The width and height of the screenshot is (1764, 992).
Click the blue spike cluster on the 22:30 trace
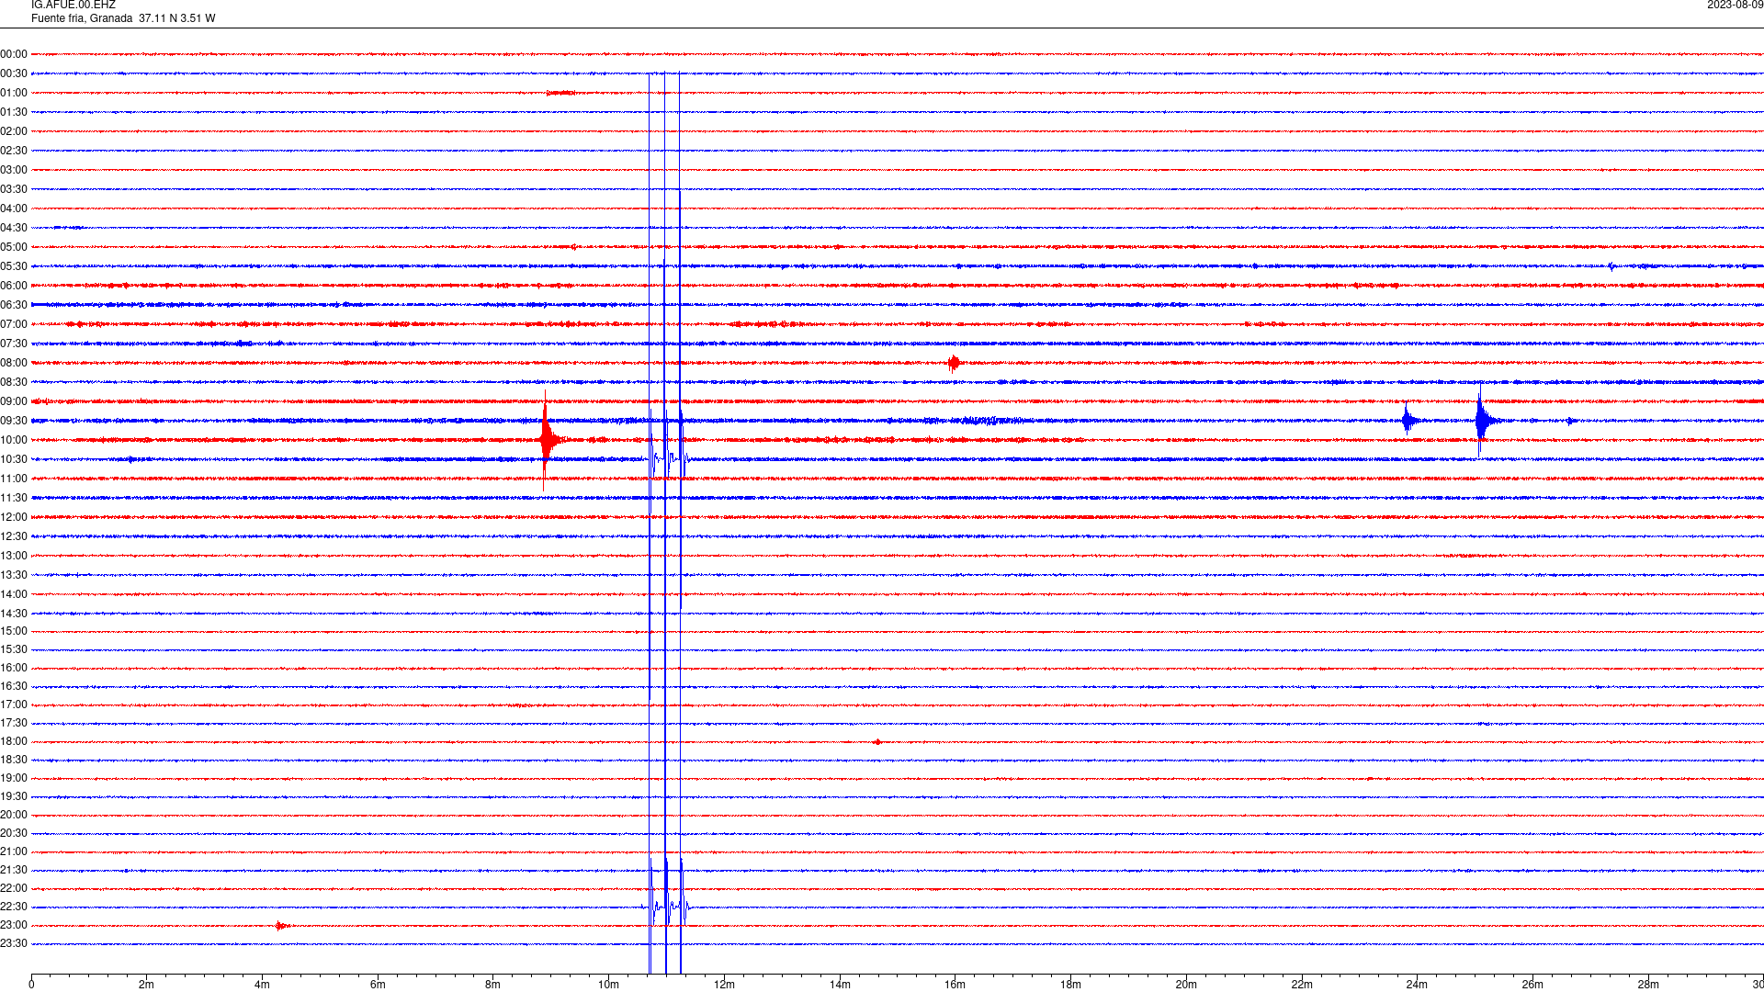click(666, 907)
